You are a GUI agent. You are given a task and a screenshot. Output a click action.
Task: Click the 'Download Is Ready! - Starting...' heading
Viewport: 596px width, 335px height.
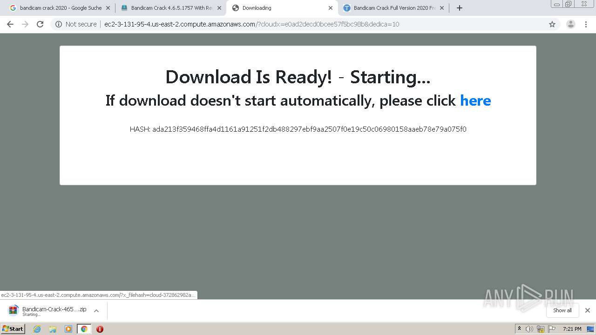[298, 77]
